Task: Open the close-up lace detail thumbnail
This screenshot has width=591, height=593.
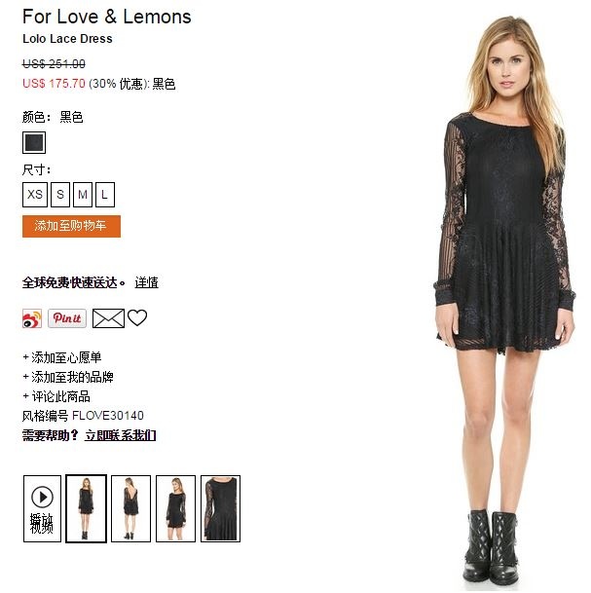Action: (220, 508)
